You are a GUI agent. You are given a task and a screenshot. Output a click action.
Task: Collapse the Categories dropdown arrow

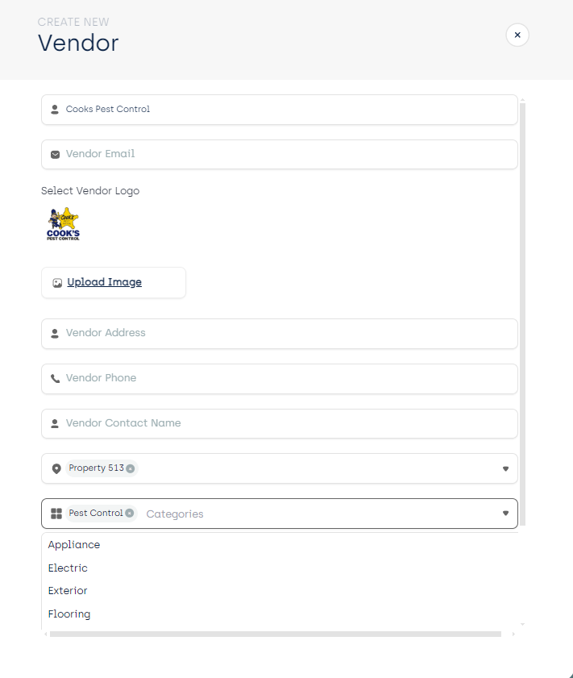pyautogui.click(x=505, y=514)
